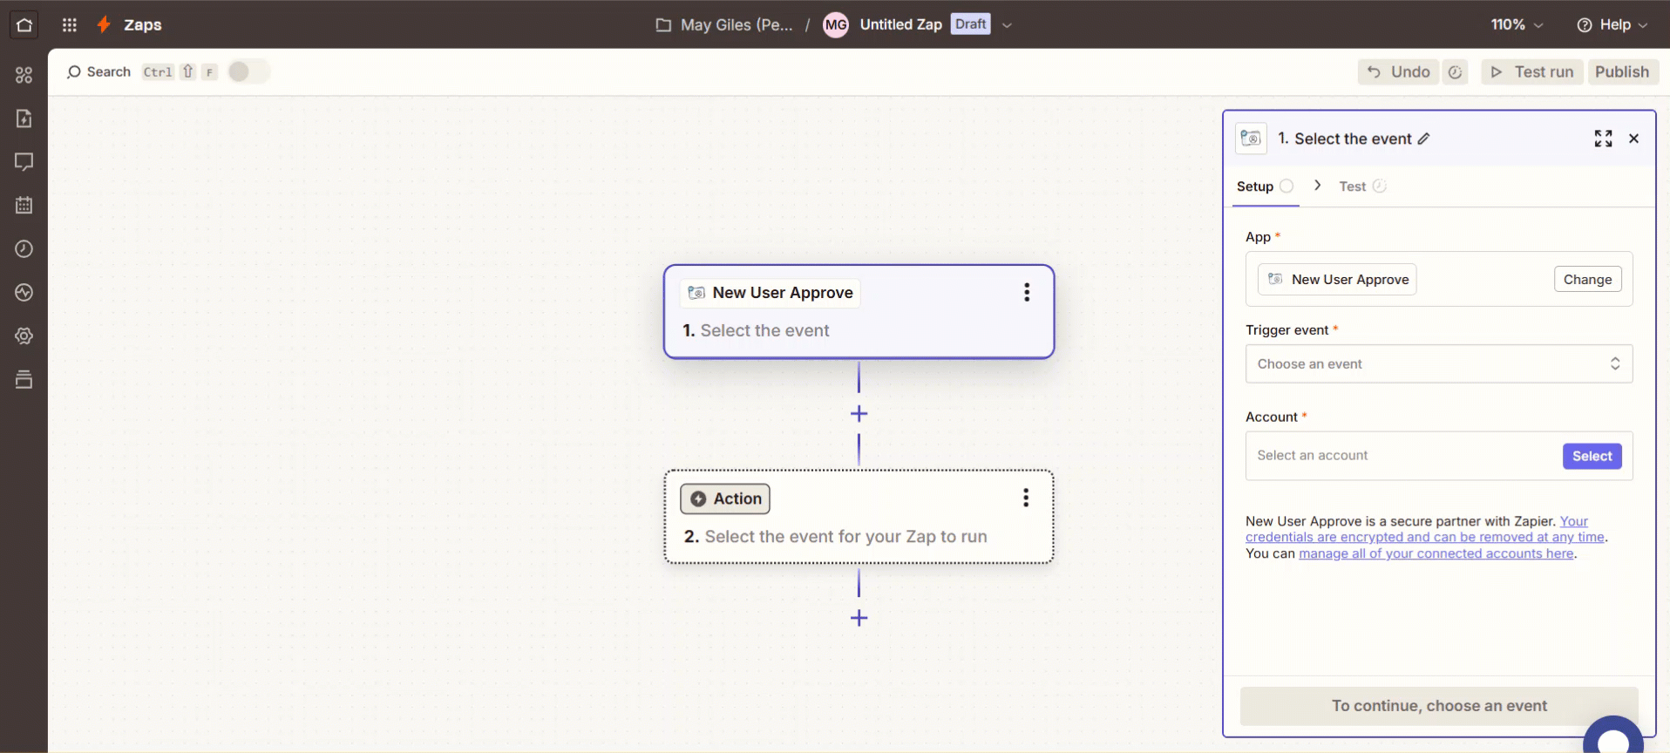Expand the step editor panel to fullscreen

tap(1603, 139)
